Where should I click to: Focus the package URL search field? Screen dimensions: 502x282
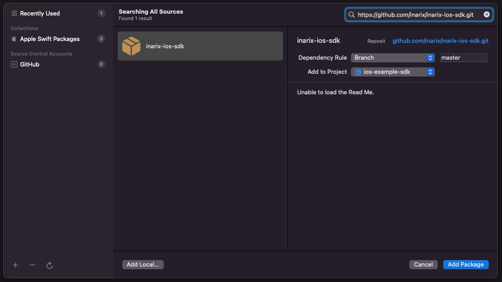coord(419,15)
